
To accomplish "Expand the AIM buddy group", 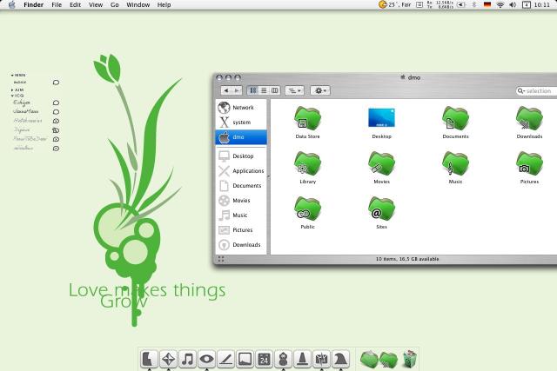I will (x=12, y=90).
